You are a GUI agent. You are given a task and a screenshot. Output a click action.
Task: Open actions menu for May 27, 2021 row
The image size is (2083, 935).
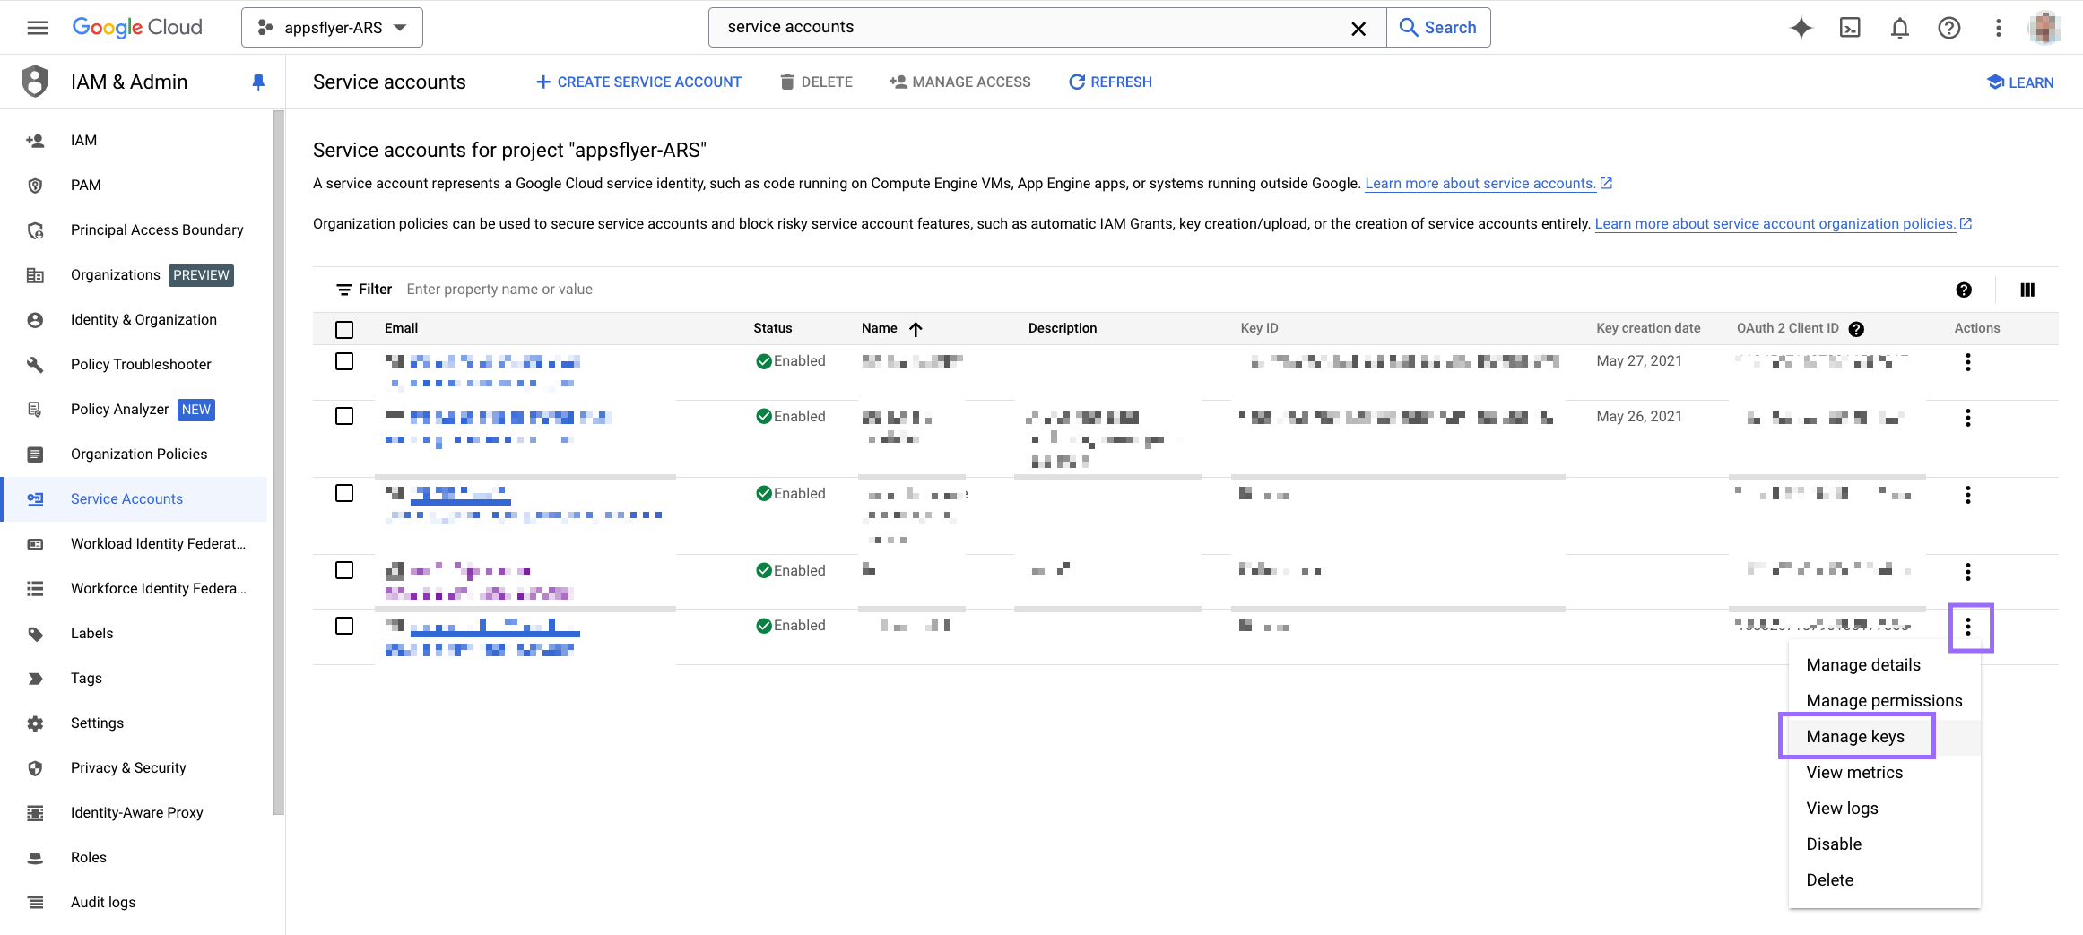1967,362
